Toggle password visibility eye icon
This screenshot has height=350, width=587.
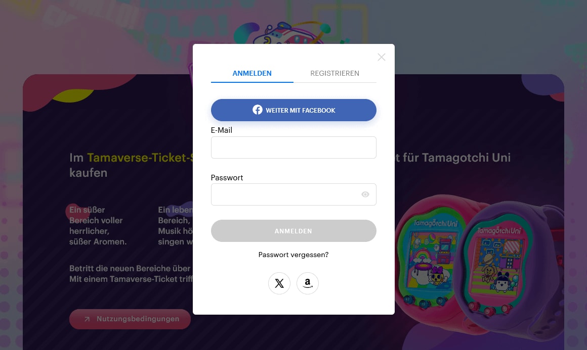point(365,194)
